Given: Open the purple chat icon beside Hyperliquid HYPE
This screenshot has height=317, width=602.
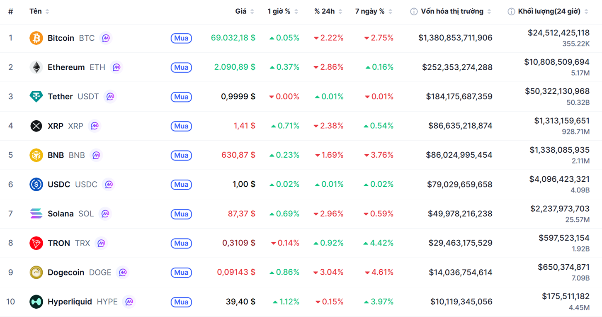Looking at the screenshot, I should 129,302.
